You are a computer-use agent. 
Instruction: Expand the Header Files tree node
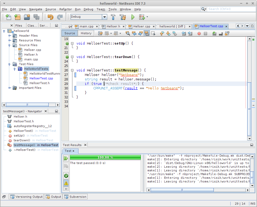click(x=10, y=36)
